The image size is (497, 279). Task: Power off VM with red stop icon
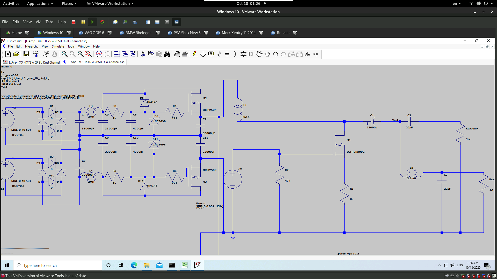point(74,22)
